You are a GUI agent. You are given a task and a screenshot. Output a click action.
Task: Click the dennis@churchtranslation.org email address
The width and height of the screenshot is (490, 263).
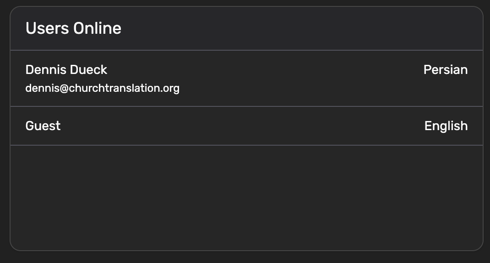[102, 88]
